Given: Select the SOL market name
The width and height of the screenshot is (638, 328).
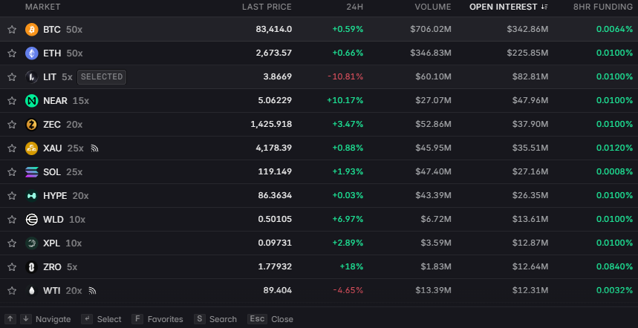Looking at the screenshot, I should (x=52, y=172).
